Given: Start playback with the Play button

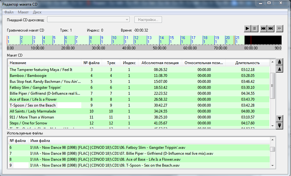Looking at the screenshot, I should 247,28.
